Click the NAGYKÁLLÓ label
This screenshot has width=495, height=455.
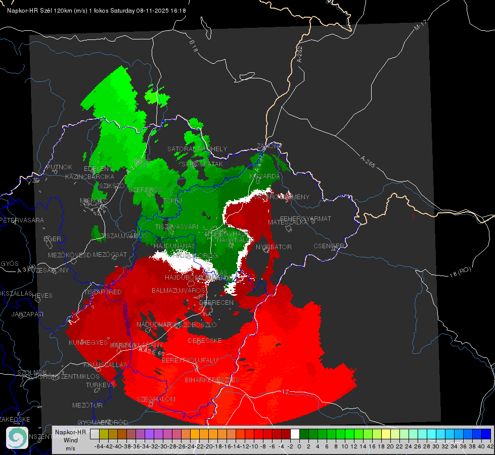[236, 240]
